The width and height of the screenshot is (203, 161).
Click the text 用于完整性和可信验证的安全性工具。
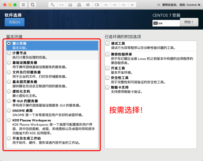point(138,82)
